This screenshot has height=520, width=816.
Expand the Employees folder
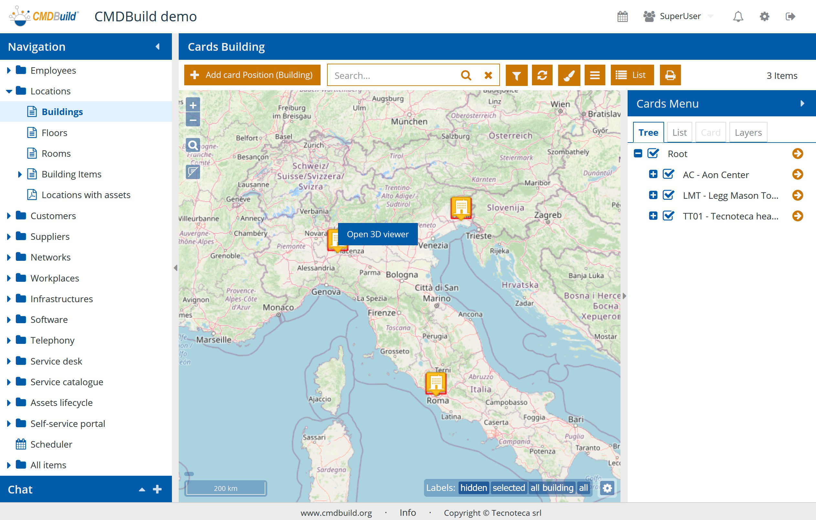tap(9, 70)
